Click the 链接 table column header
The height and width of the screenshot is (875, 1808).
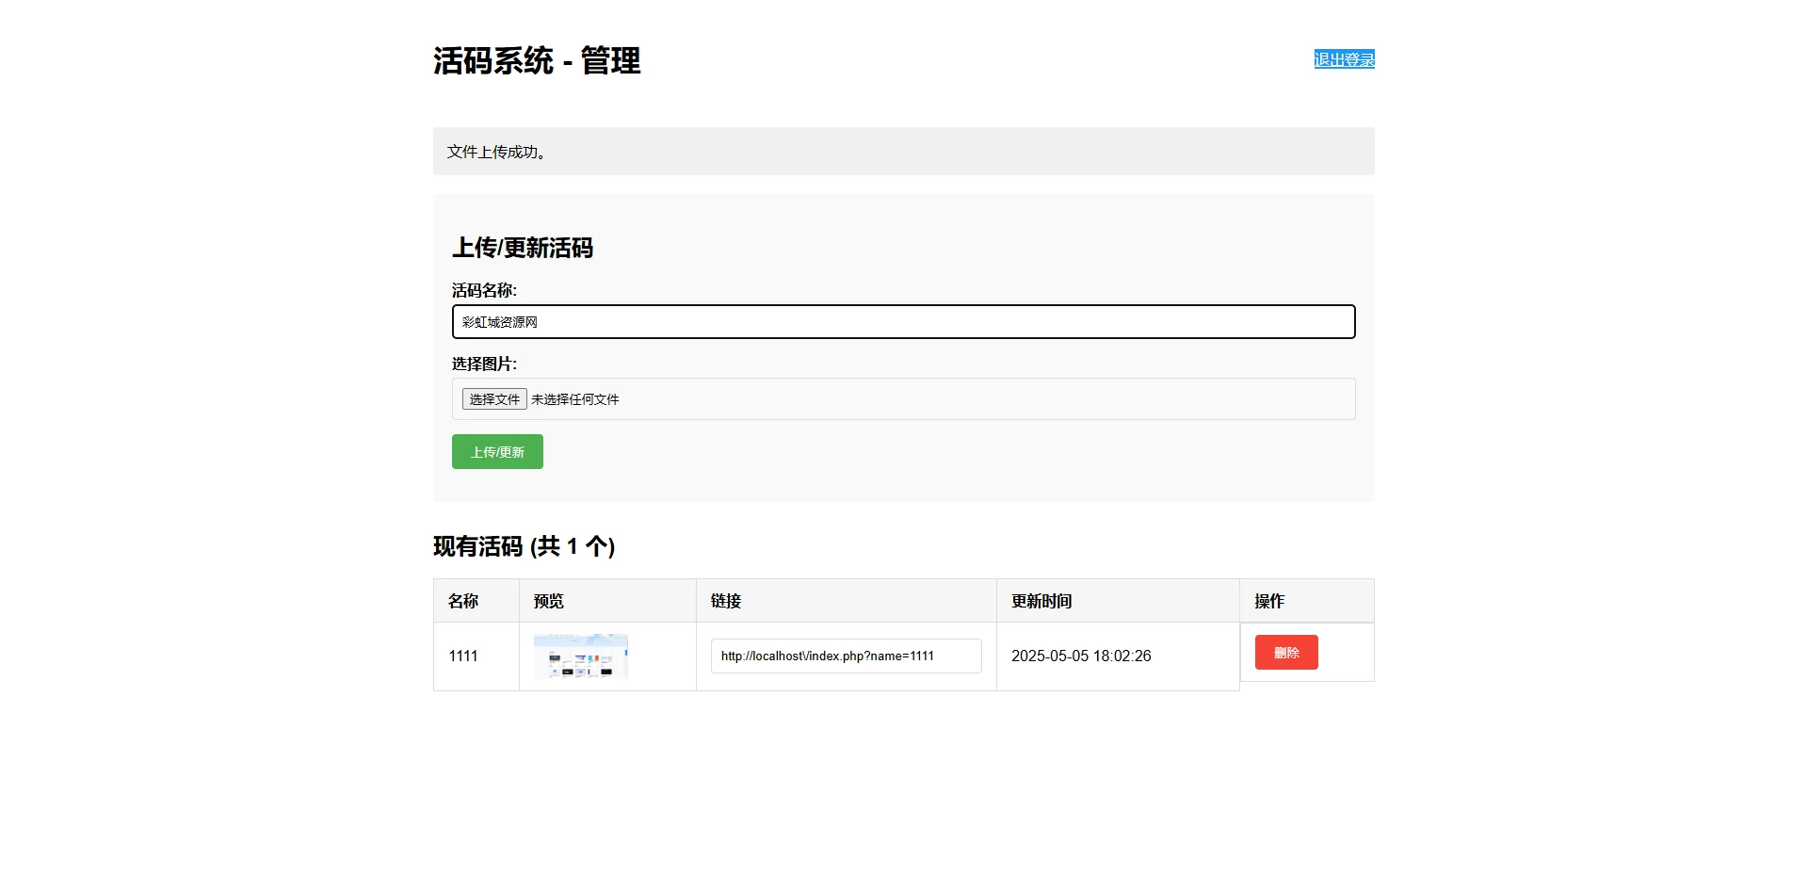click(726, 600)
